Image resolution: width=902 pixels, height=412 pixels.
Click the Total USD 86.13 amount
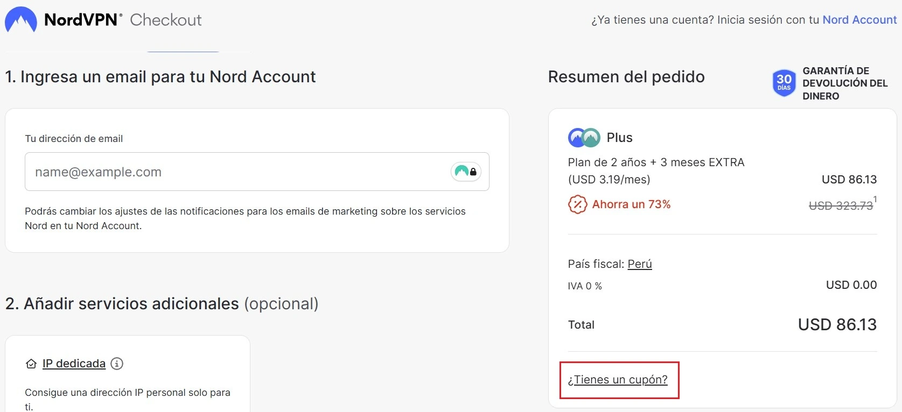(x=837, y=324)
